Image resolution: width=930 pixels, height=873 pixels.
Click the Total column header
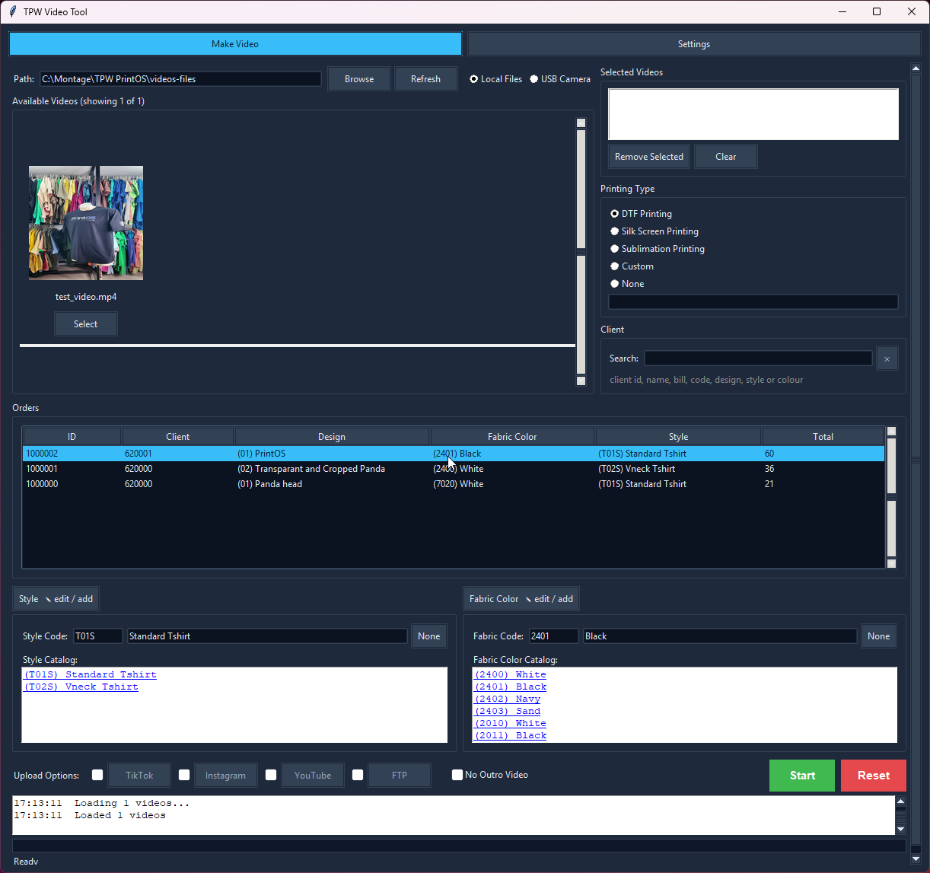pyautogui.click(x=823, y=437)
